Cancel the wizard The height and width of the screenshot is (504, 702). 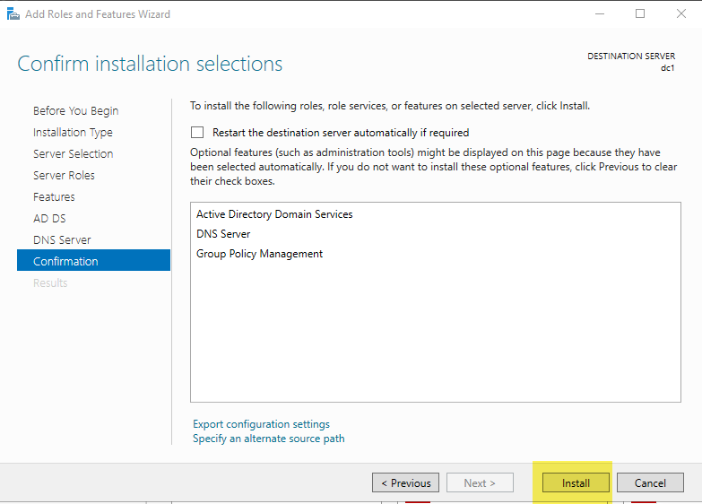(x=650, y=482)
